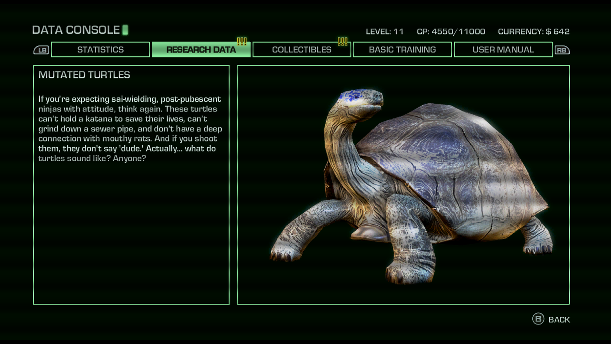Click the Mutated Turtles heading

[84, 75]
